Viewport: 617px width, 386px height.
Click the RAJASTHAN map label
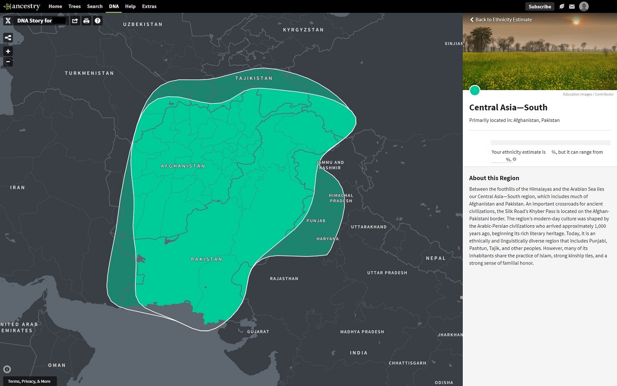pos(284,279)
